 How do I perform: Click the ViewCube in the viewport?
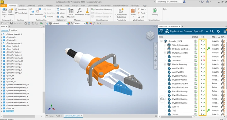point(150,35)
